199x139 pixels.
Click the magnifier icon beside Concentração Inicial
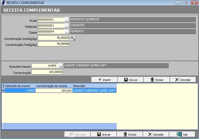(x=73, y=38)
